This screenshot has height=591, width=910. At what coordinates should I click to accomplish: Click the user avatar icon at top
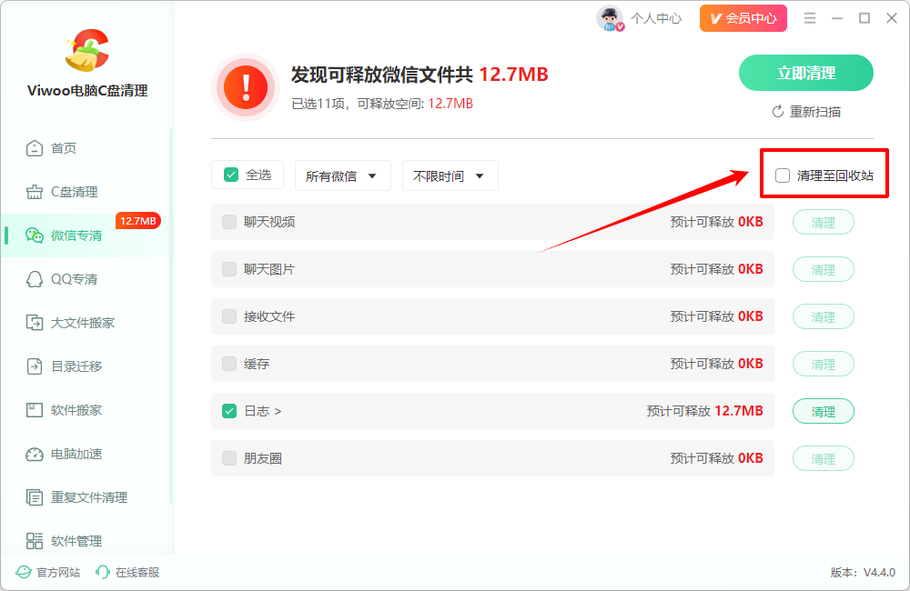point(610,18)
